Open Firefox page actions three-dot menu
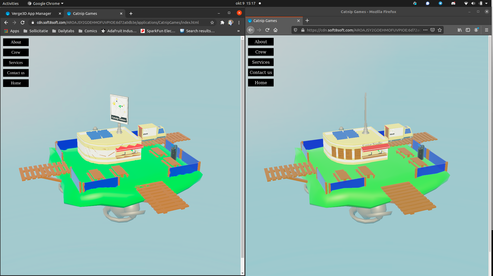 [x=425, y=30]
